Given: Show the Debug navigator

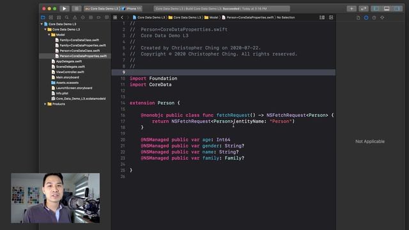Looking at the screenshot, I should tap(91, 17).
